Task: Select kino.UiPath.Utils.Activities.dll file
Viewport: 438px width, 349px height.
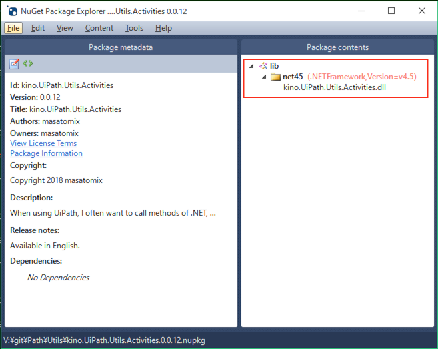Action: [335, 87]
